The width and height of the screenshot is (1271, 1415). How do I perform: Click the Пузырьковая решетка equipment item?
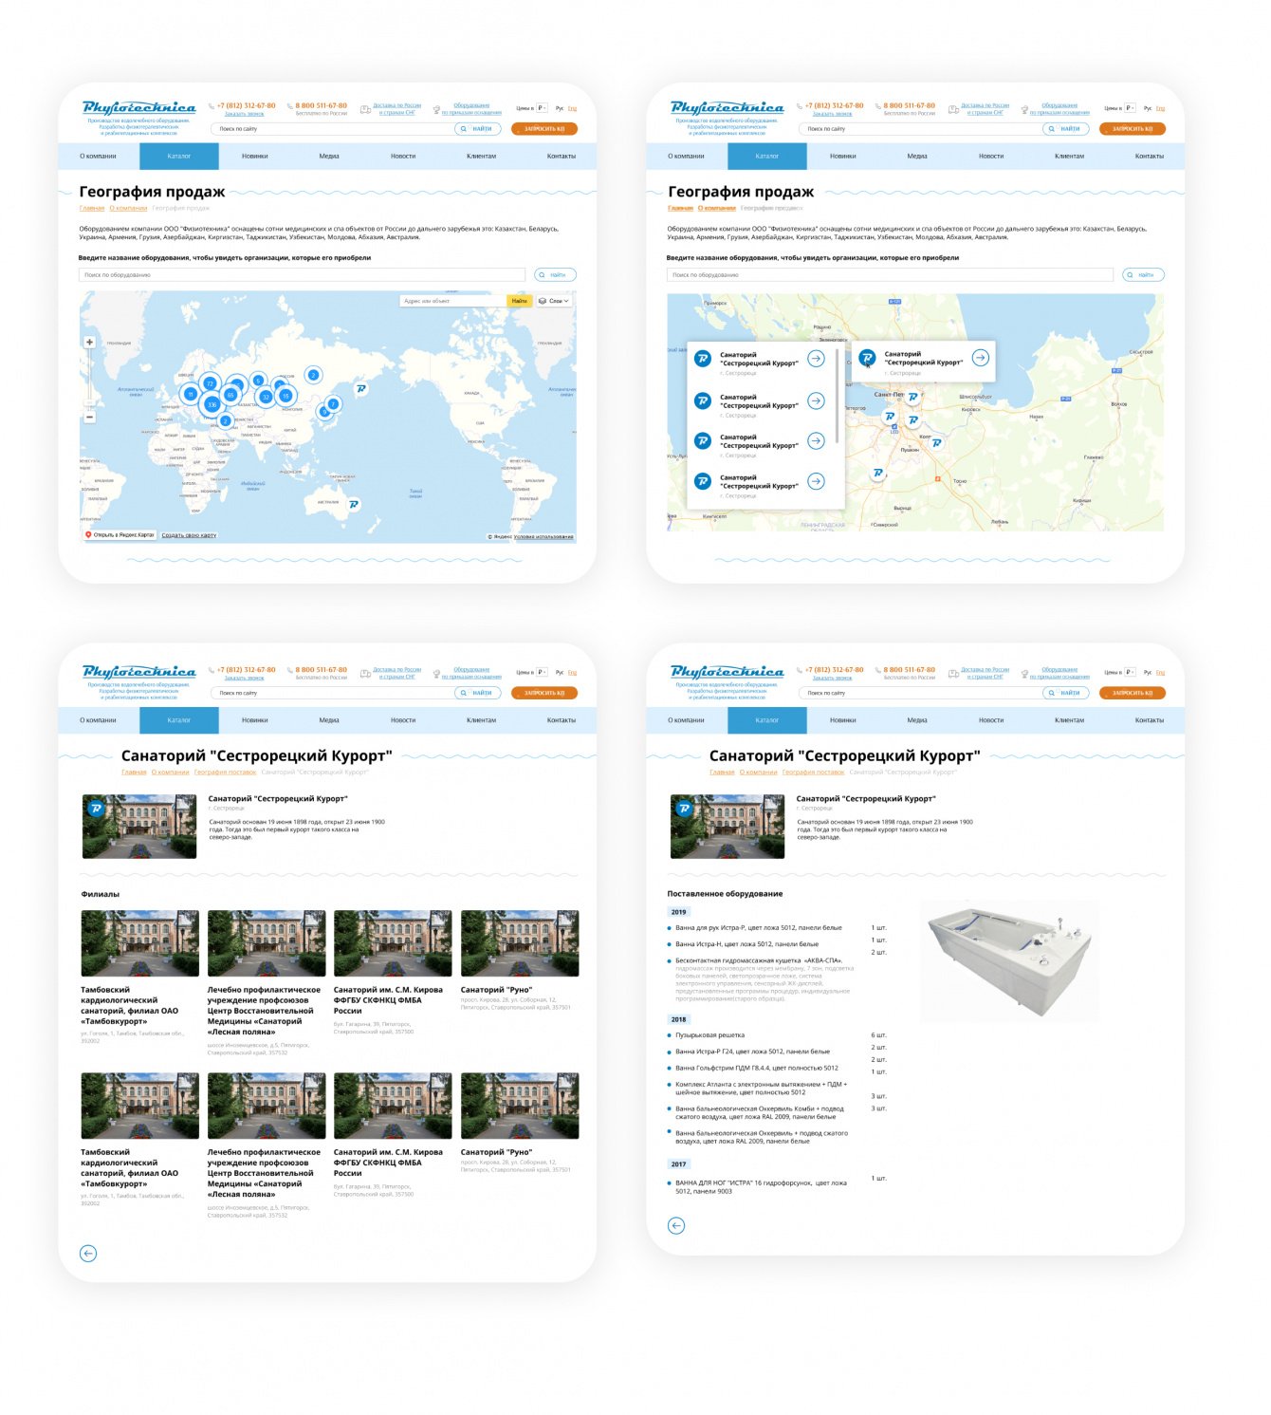coord(709,1035)
